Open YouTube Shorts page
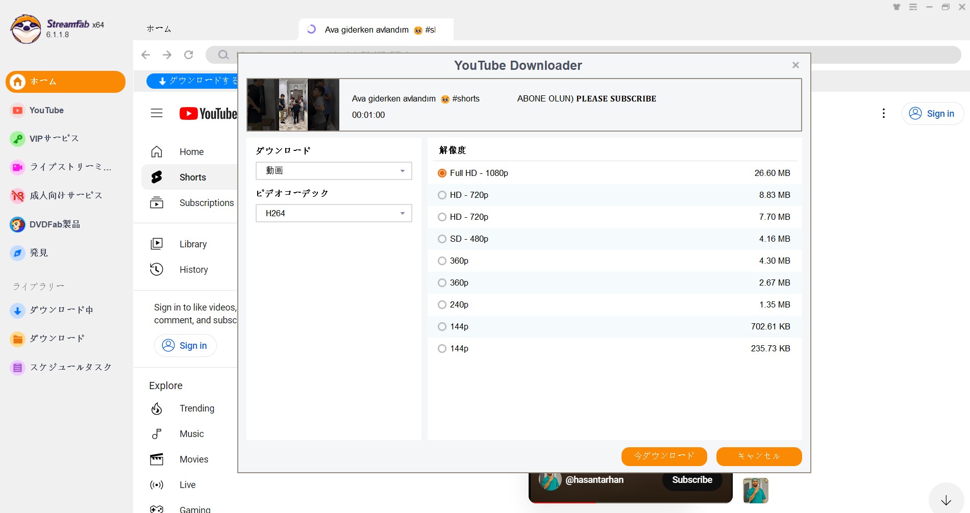 (x=189, y=177)
